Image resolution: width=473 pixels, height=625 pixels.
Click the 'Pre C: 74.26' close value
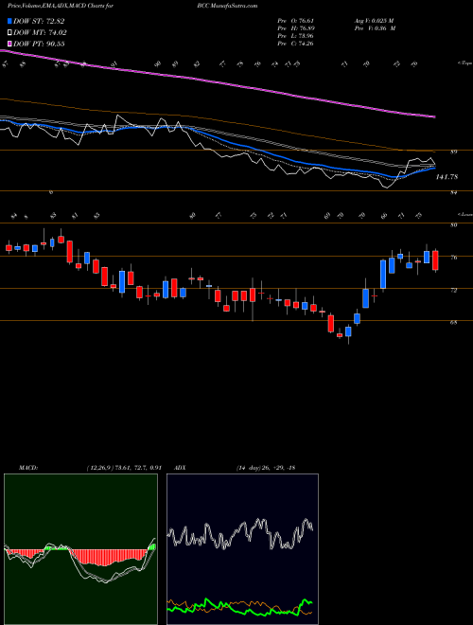point(296,44)
